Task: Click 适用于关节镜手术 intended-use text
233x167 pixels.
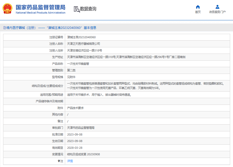Action: pyautogui.click(x=99, y=95)
